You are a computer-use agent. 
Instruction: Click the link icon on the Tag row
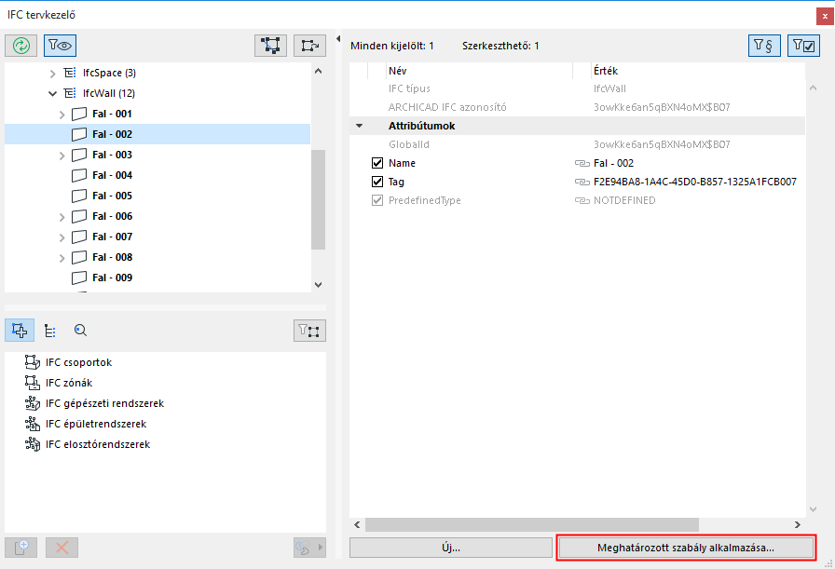point(582,182)
